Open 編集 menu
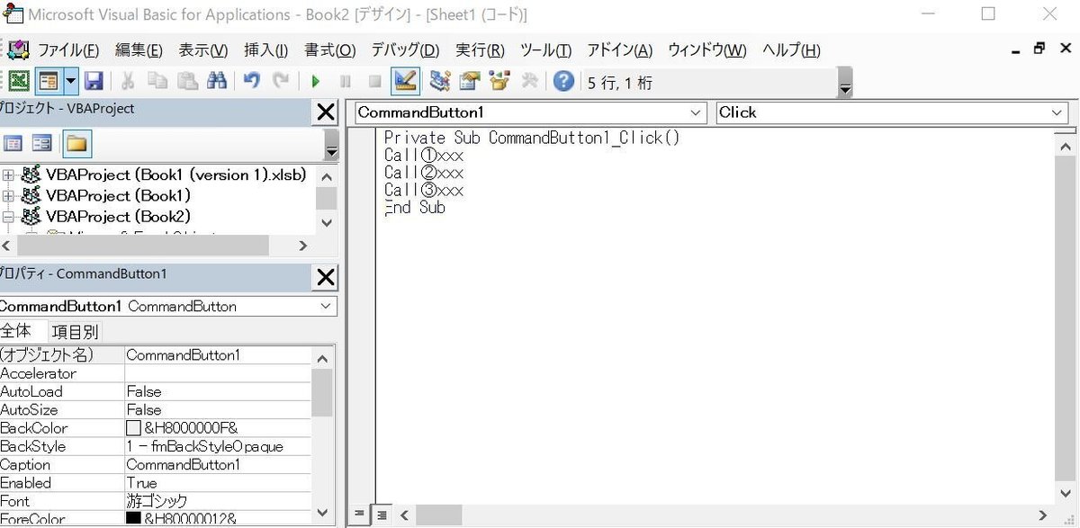This screenshot has width=1080, height=528. tap(139, 50)
